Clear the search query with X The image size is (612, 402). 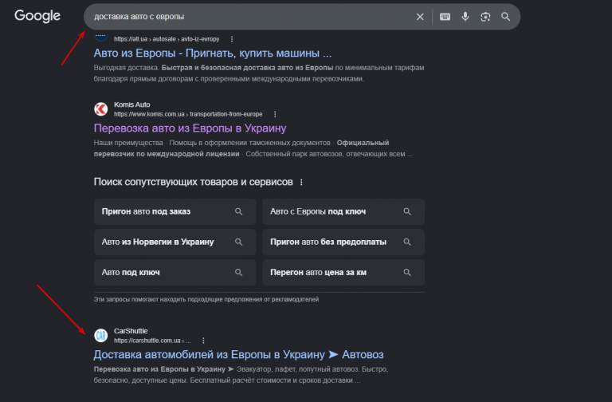click(x=420, y=17)
